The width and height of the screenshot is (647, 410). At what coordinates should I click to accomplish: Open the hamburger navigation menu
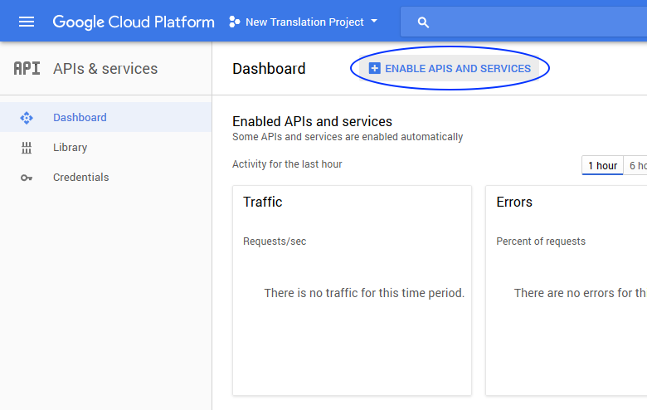point(27,22)
